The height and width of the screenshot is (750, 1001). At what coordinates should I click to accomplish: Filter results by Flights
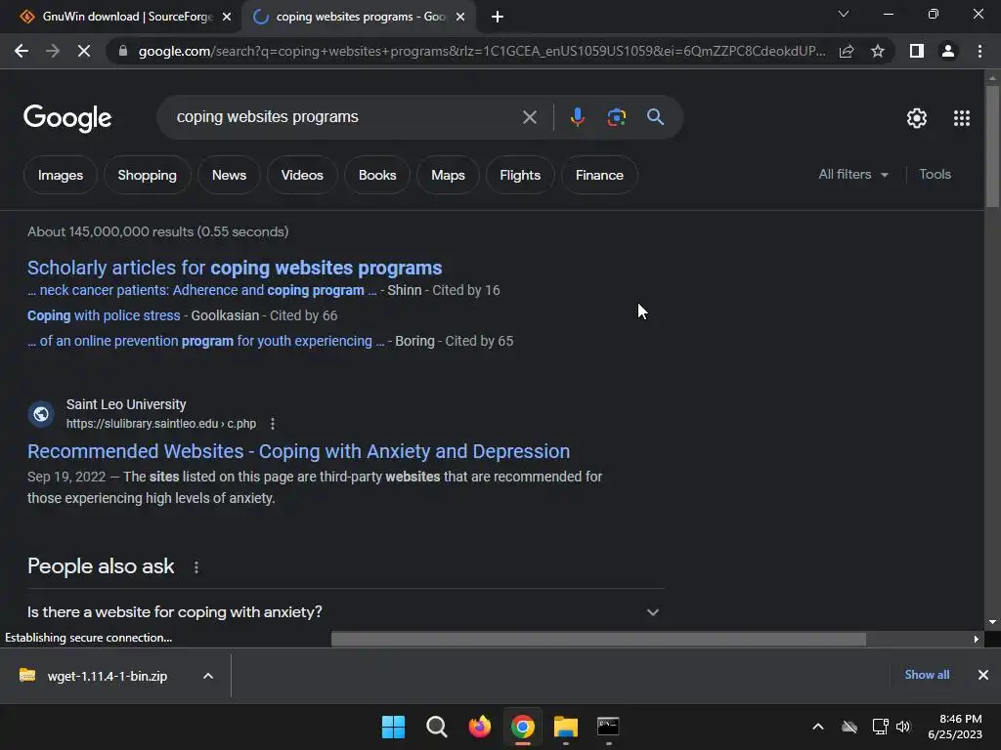520,175
